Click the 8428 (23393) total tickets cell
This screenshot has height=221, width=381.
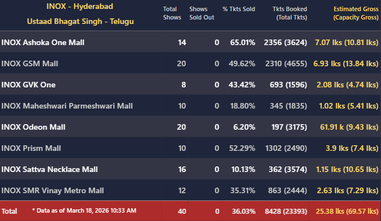[x=286, y=212]
